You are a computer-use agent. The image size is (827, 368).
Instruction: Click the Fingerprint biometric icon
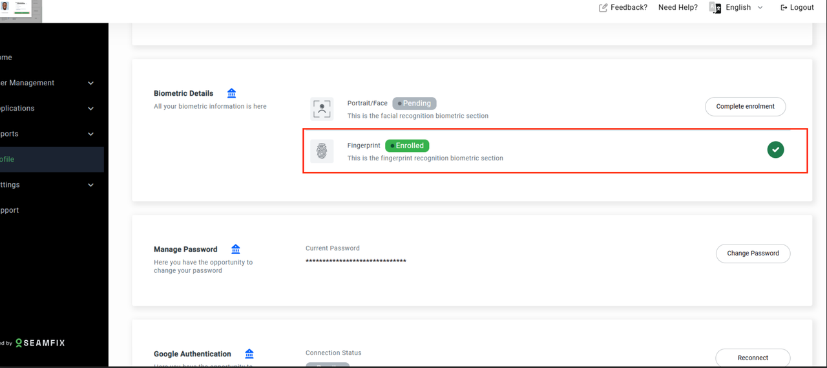pos(322,151)
